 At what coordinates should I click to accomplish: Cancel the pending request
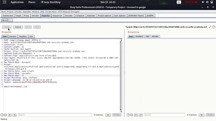point(18,27)
